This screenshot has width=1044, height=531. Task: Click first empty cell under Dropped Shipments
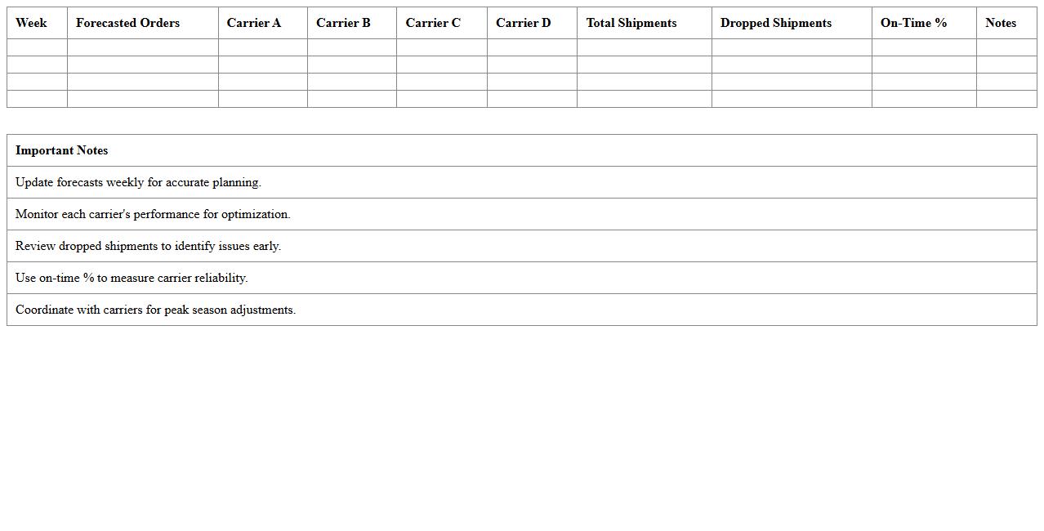pyautogui.click(x=791, y=47)
